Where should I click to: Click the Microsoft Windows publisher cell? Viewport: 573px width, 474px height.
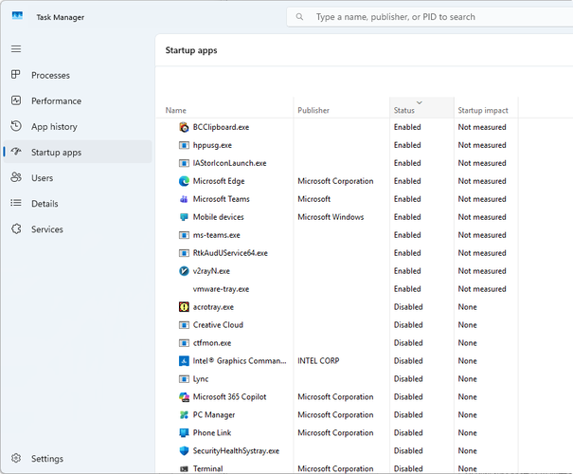[331, 217]
